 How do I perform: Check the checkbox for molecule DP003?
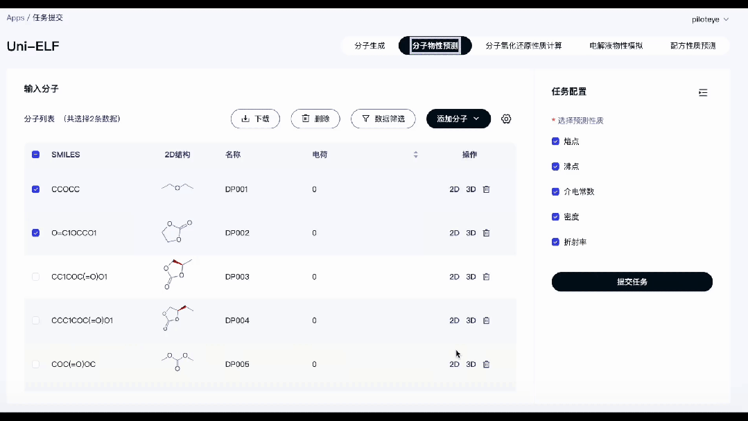[35, 276]
